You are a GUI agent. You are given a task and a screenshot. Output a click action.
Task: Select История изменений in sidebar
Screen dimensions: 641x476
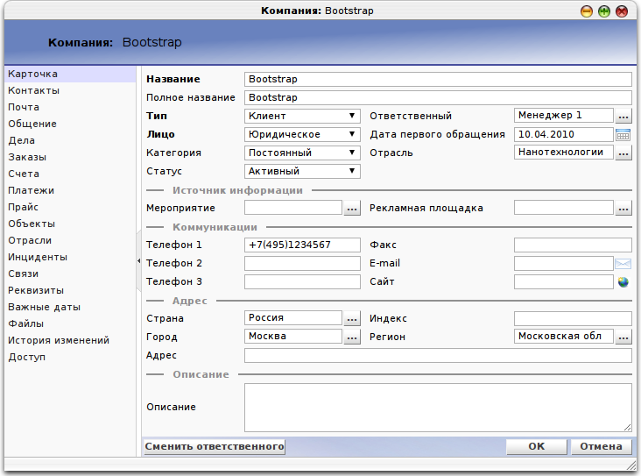[59, 340]
